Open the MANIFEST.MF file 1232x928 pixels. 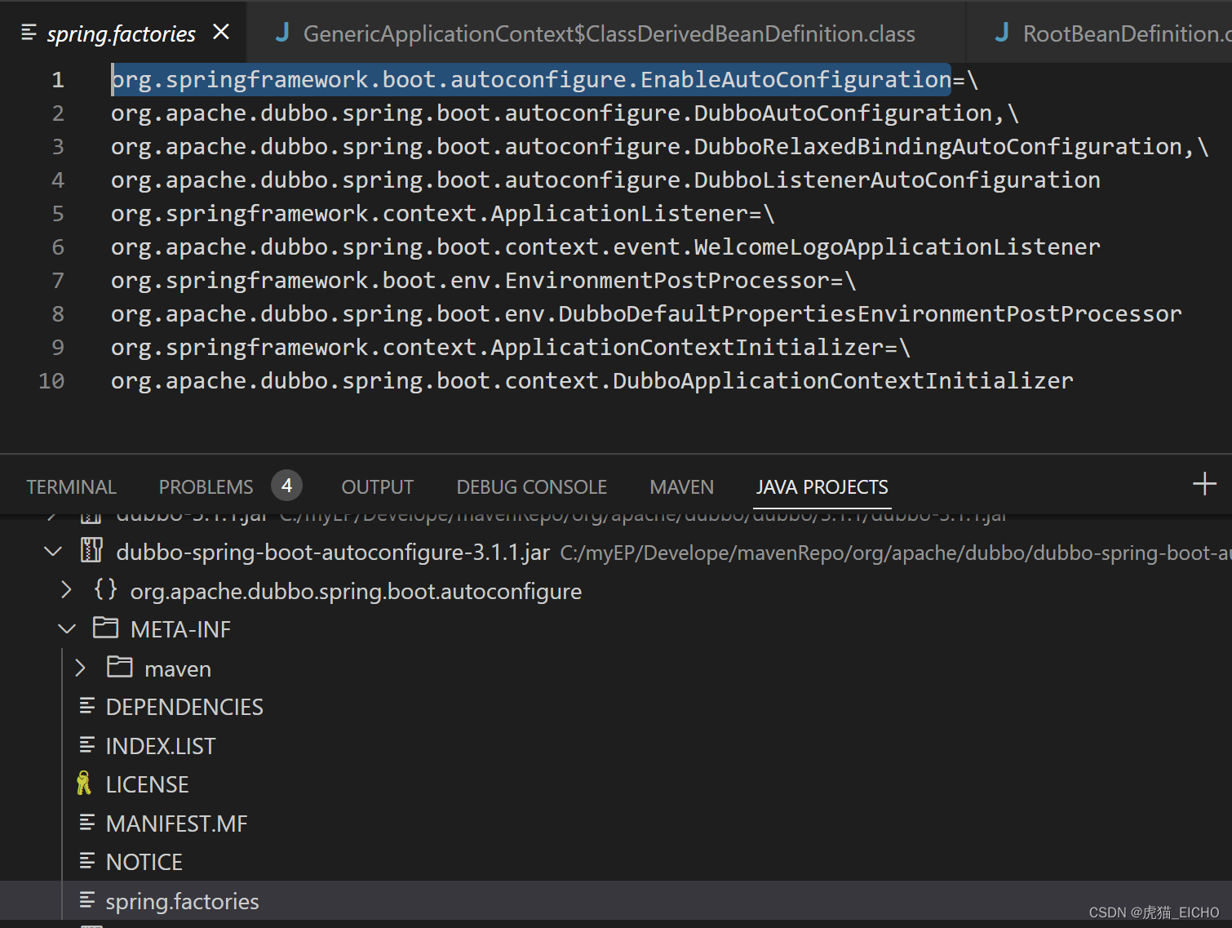click(x=176, y=824)
